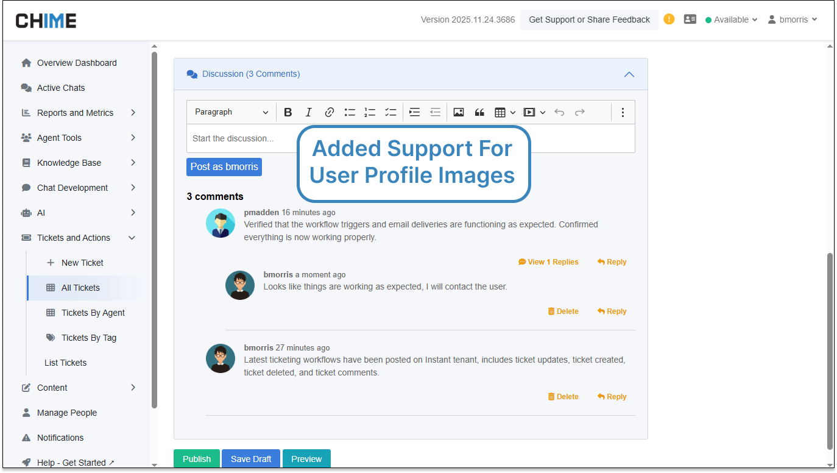837x473 pixels.
Task: Open Tickets By Agent page
Action: click(93, 313)
